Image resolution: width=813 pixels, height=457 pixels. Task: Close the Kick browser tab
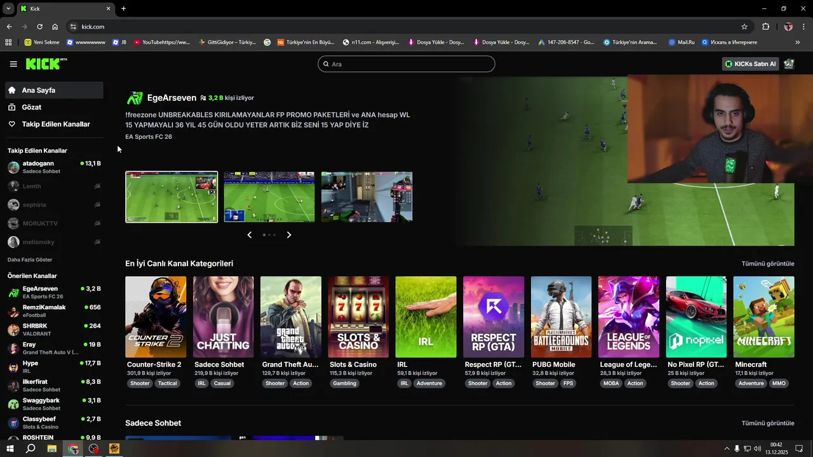[108, 9]
